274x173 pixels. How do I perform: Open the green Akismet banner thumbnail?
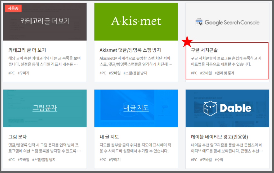click(136, 22)
